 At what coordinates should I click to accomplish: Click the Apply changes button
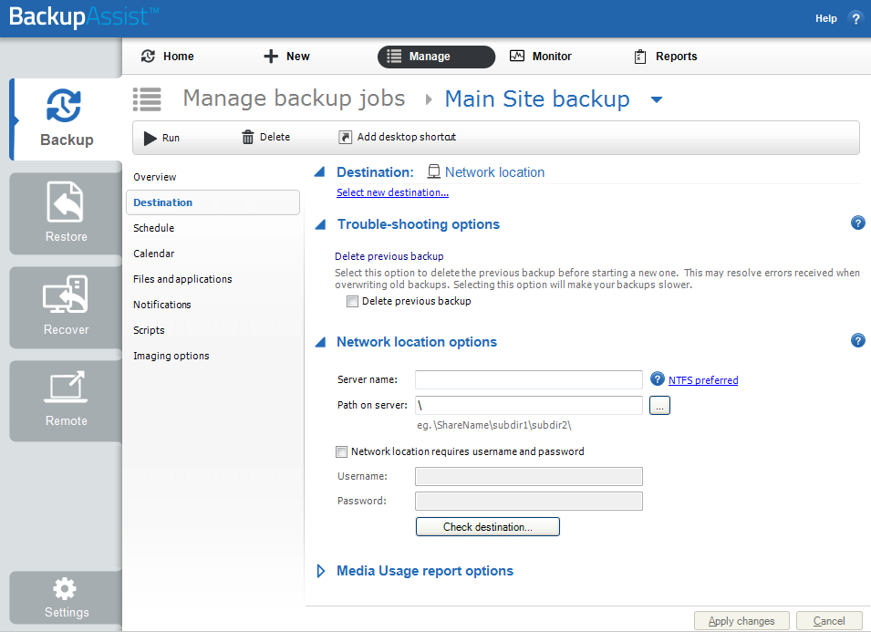pos(741,621)
